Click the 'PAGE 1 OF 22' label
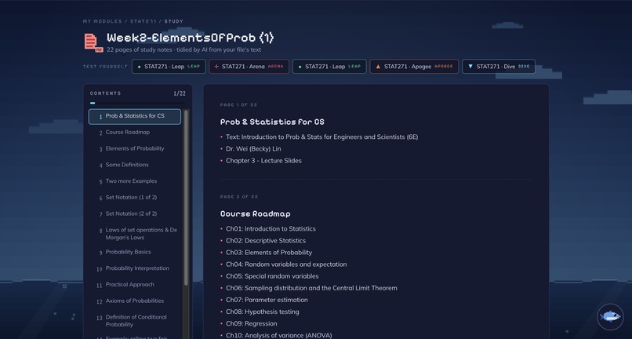The height and width of the screenshot is (339, 632). [x=238, y=105]
